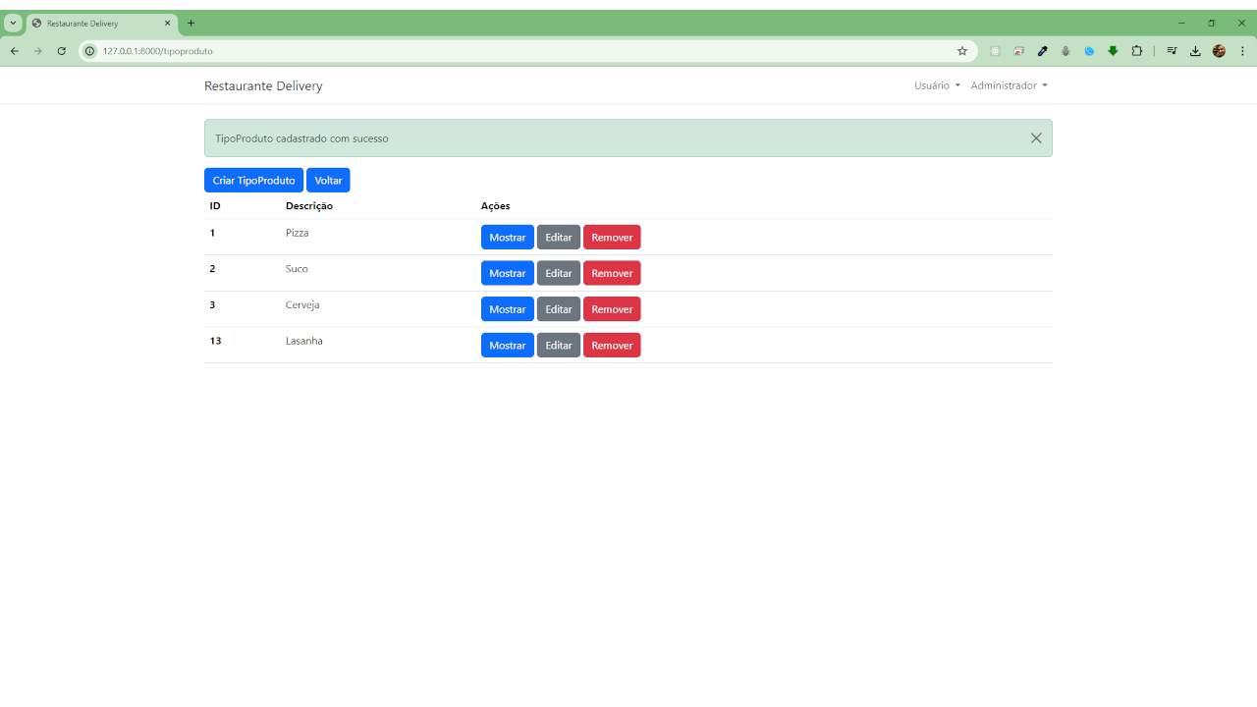Remove the Lasanha product type
This screenshot has height=707, width=1257.
tap(612, 346)
